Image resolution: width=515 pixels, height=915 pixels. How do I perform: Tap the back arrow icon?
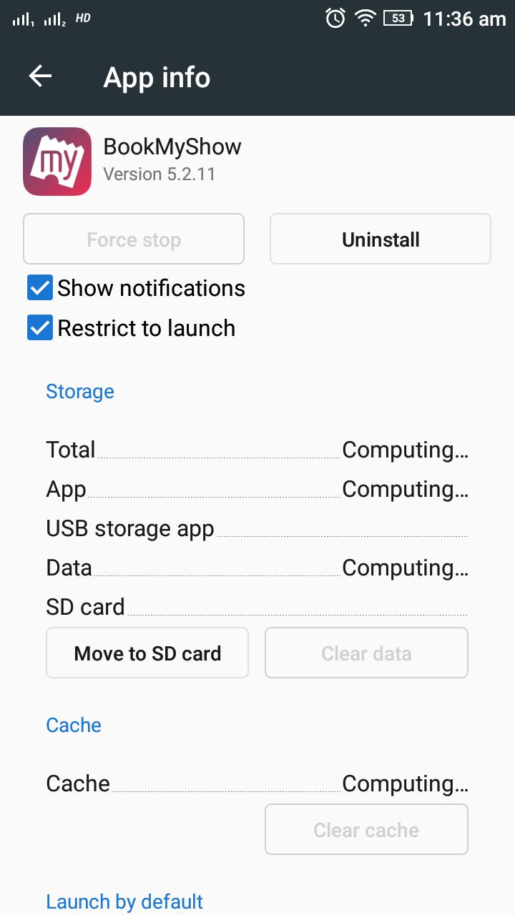coord(40,76)
